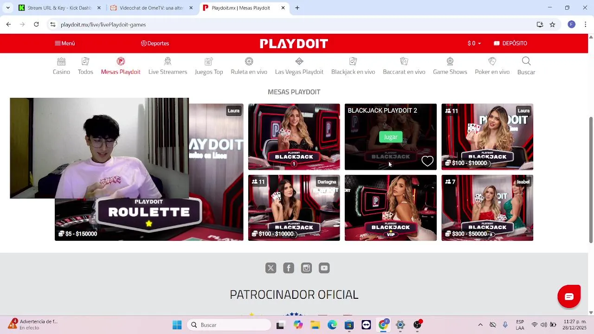Select the Todos category icon
The image size is (594, 334).
point(85,66)
